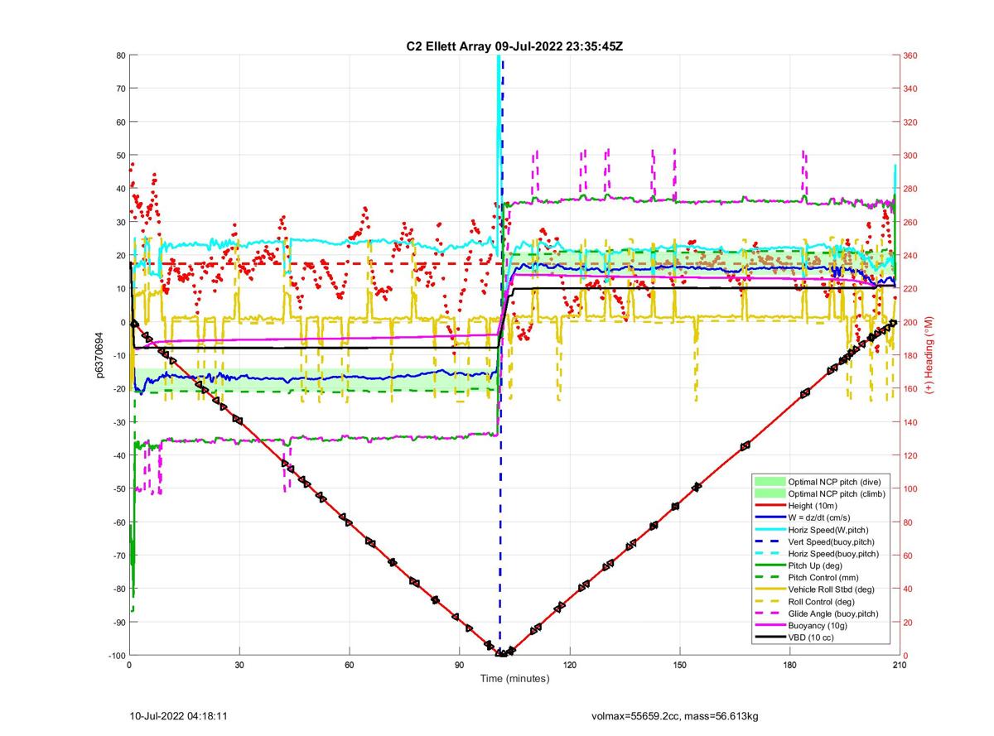994x736 pixels.
Task: Click the red heading axis tick label "300"
Action: click(x=911, y=156)
